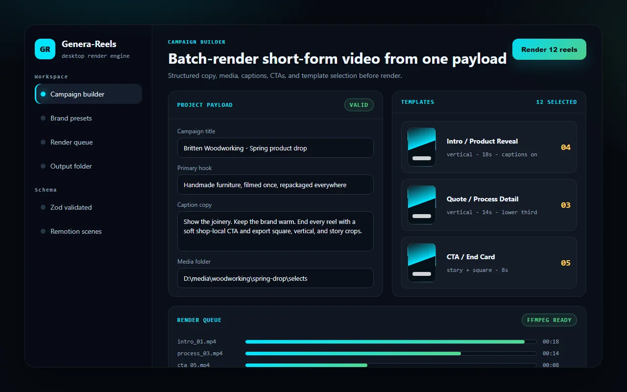Screen dimensions: 627x392
Task: Open Campaign builder in the sidebar
Action: click(x=88, y=94)
